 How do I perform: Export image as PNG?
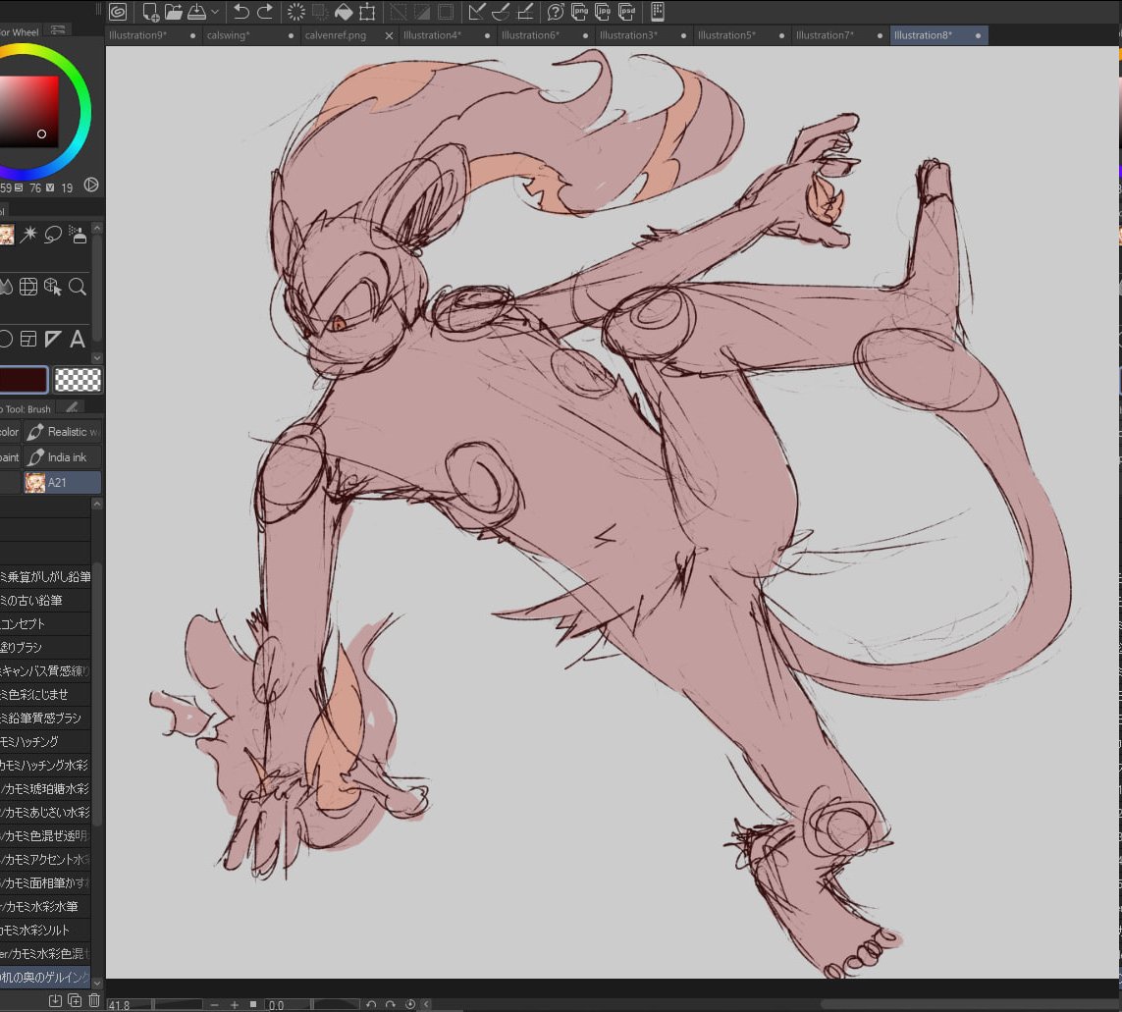point(579,12)
